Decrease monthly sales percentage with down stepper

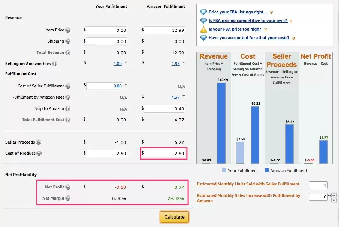tap(334, 200)
